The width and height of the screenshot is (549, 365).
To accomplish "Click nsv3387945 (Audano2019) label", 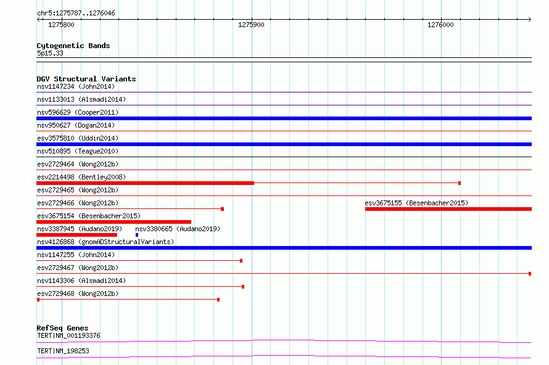I will pos(80,229).
